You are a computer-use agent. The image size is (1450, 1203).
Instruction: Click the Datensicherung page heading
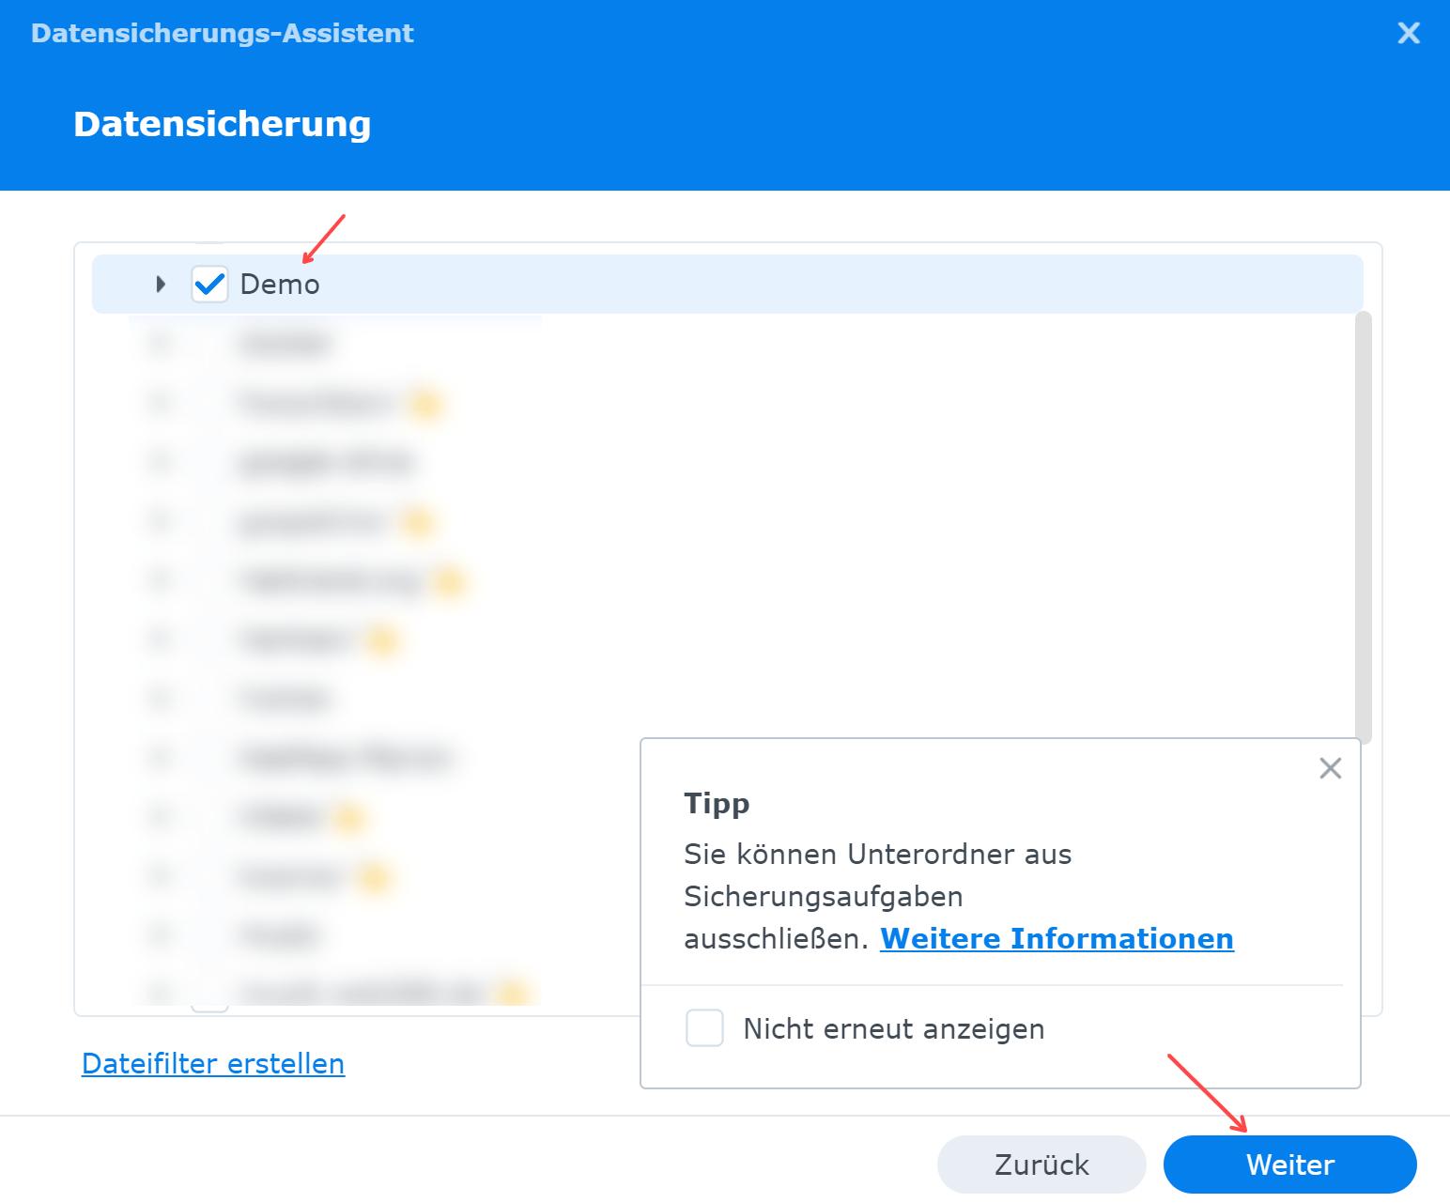(x=223, y=124)
